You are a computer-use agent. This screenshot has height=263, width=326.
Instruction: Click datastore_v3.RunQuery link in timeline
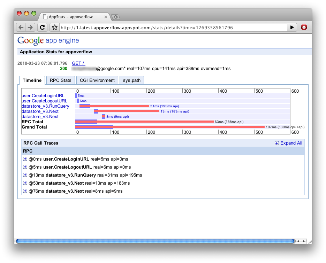45,106
